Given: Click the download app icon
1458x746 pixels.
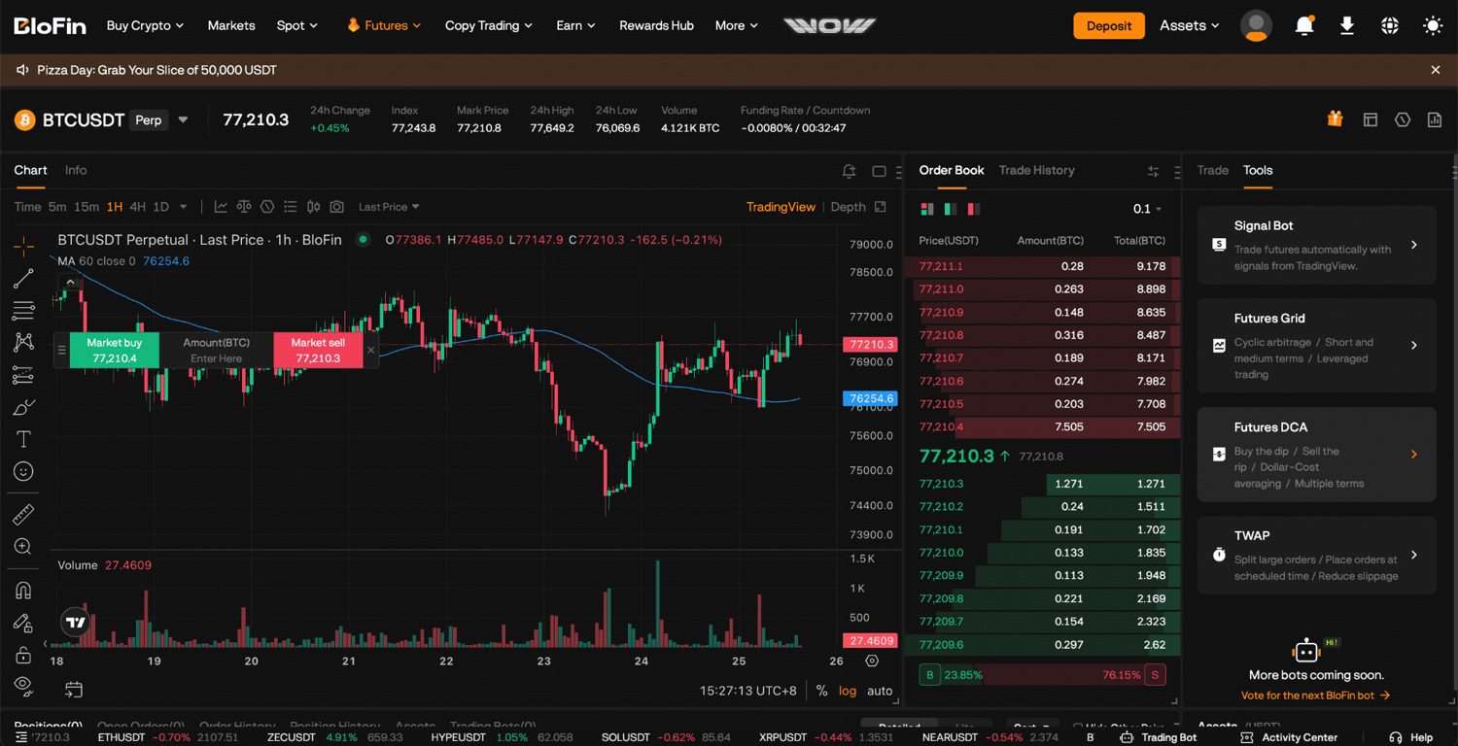Looking at the screenshot, I should pos(1347,26).
